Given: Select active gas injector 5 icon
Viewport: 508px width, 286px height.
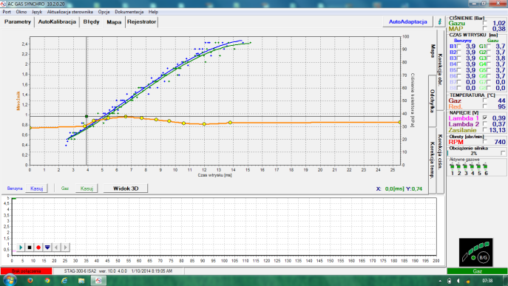Looking at the screenshot, I should pyautogui.click(x=479, y=167).
